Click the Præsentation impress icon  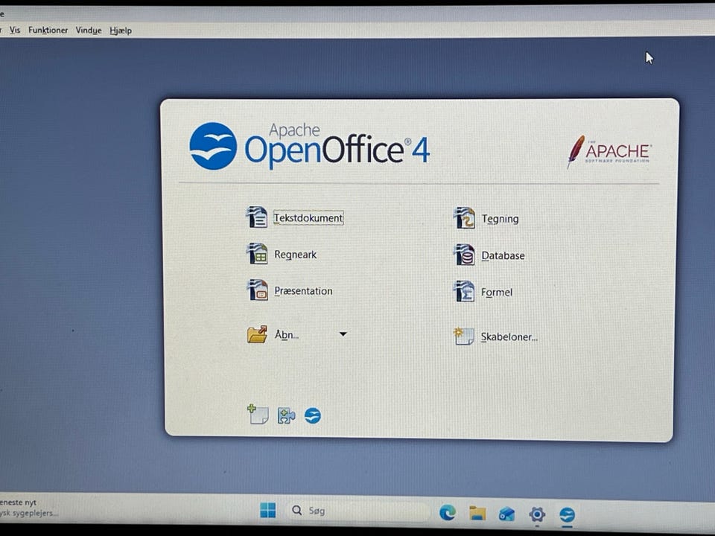point(258,290)
